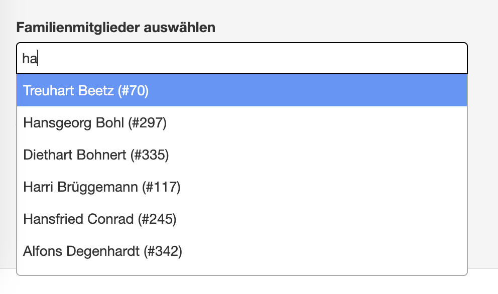498x294 pixels.
Task: Click the search field containing "ha"
Action: pyautogui.click(x=242, y=59)
